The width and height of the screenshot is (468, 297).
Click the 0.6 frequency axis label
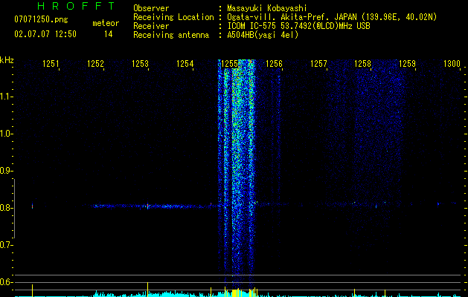point(6,282)
